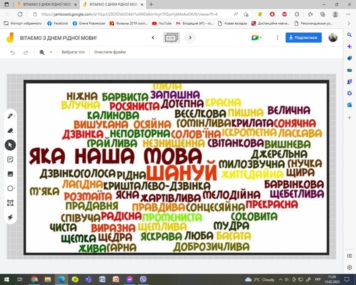Open the Google account avatar

coord(333,38)
